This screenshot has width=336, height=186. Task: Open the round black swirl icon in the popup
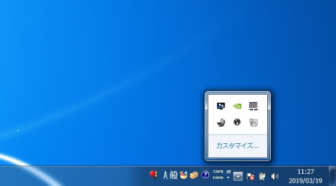point(237,122)
